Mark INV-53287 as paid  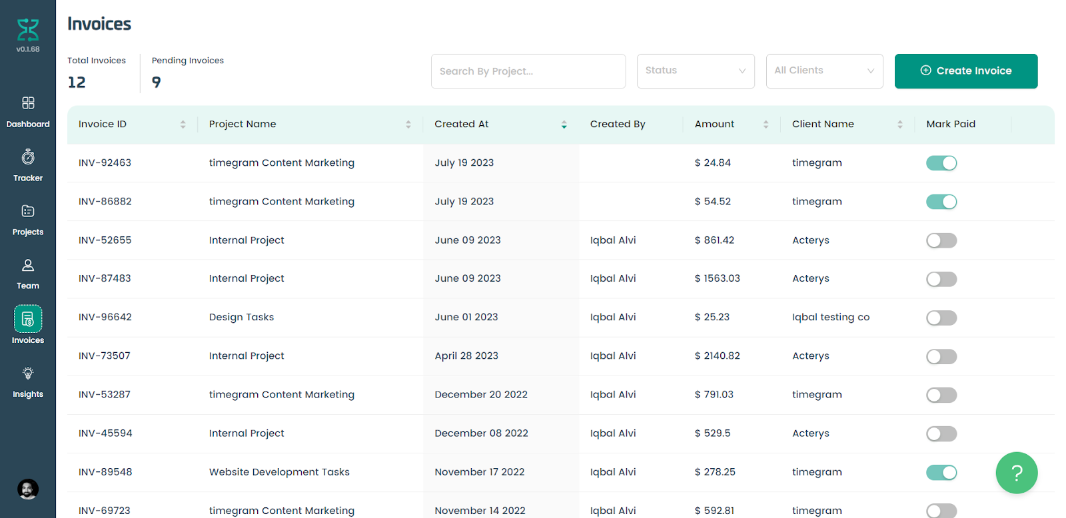coord(941,395)
